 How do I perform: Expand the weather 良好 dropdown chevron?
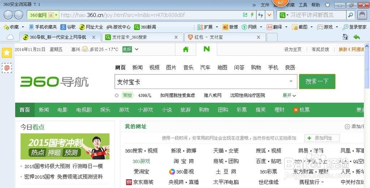(137, 49)
